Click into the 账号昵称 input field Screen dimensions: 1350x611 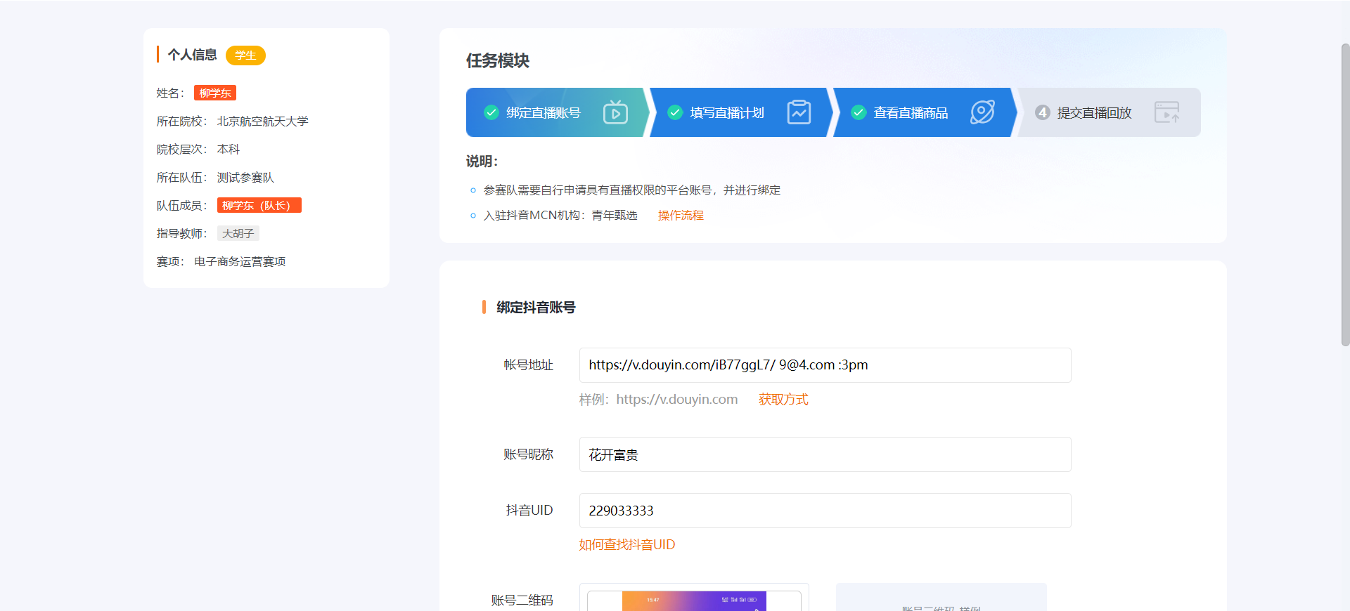(x=825, y=454)
